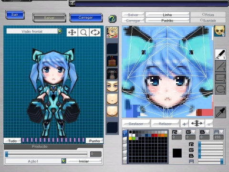Image resolution: width=229 pixels, height=172 pixels.
Task: Click the blue Carregar button
Action: [86, 18]
